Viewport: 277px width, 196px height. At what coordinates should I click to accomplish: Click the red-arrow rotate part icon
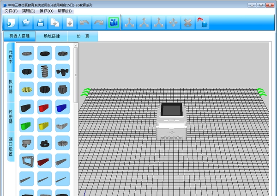click(x=203, y=23)
